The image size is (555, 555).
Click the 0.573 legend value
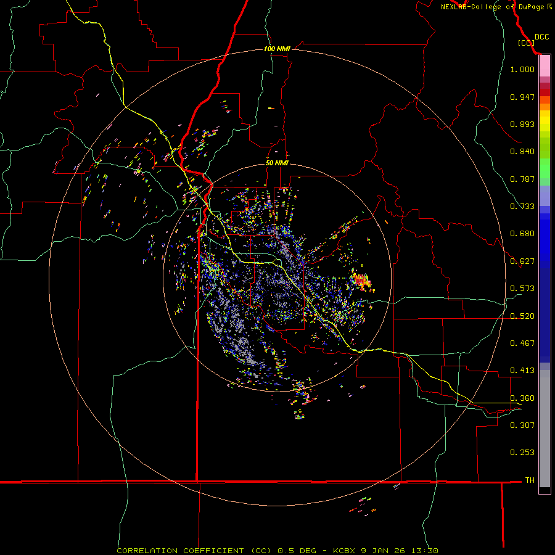coord(522,289)
